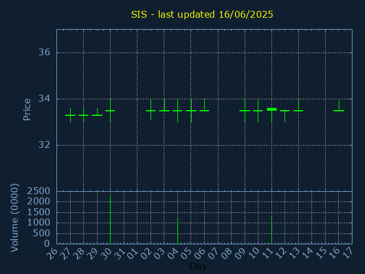Click the day tick label '07'
Screen dimensions: 365x274
[213, 253]
